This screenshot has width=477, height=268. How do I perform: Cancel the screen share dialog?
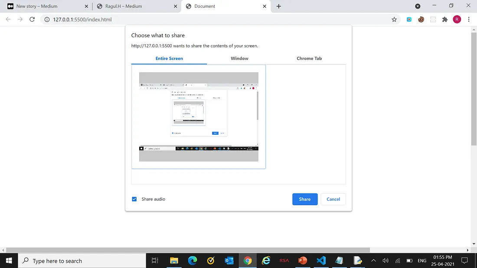(333, 199)
